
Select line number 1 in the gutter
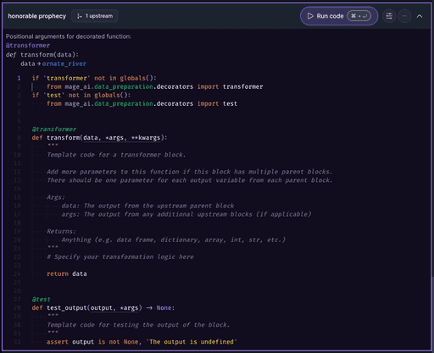19,78
